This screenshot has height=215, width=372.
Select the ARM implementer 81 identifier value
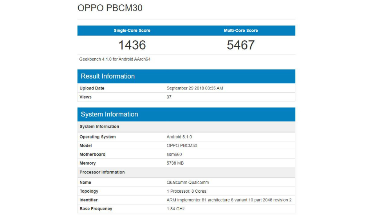coord(229,200)
